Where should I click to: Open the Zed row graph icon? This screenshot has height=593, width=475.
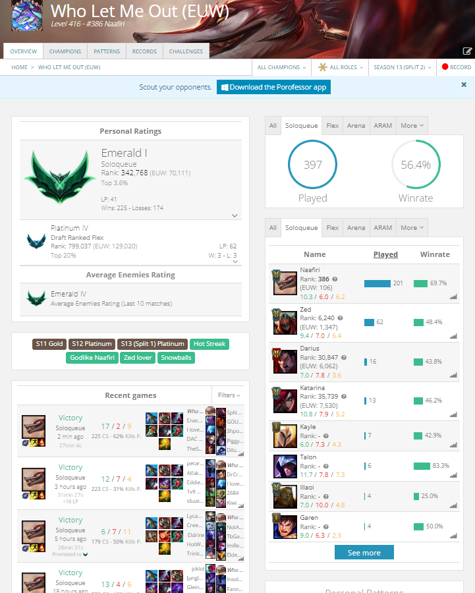(x=453, y=336)
